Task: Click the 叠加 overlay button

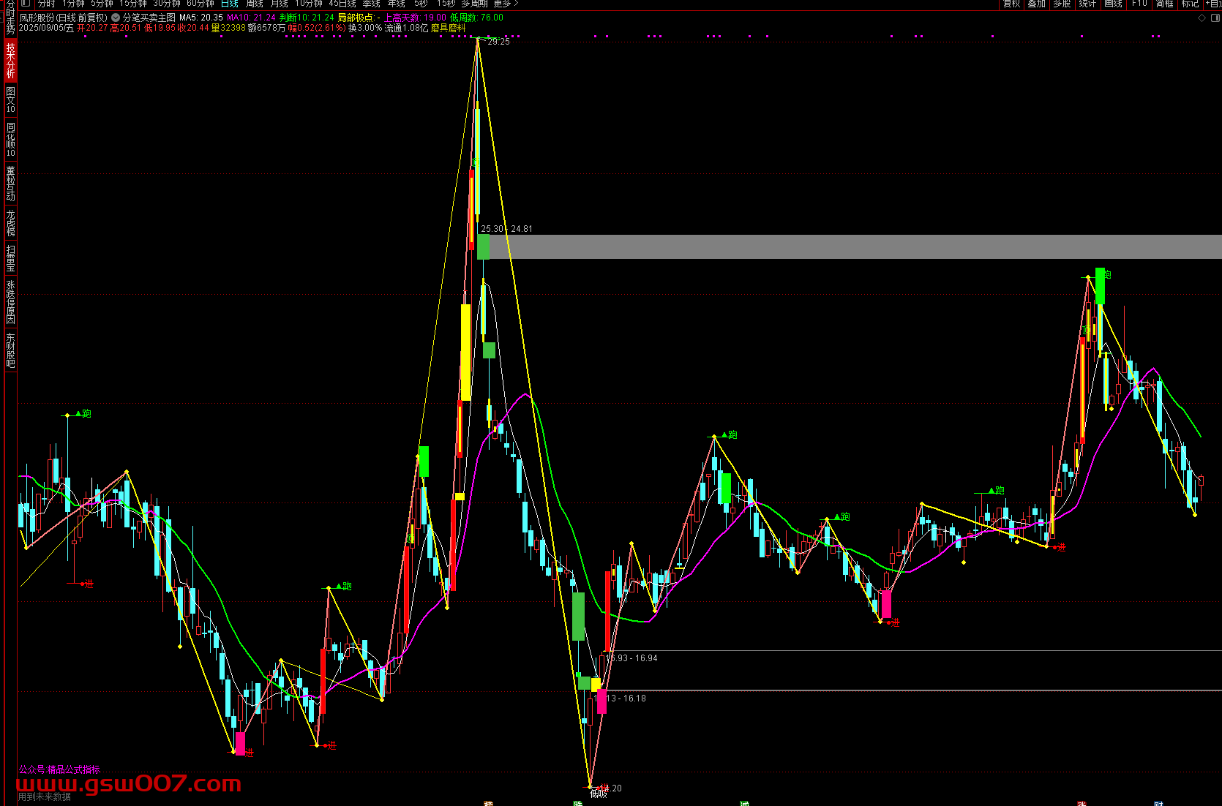Action: (1037, 4)
